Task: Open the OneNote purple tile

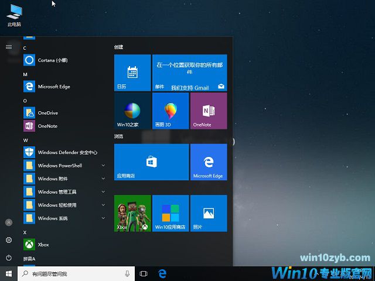Action: [x=208, y=111]
